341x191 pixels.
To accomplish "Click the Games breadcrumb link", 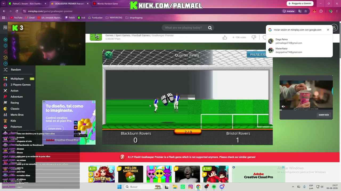I will 109,35.
